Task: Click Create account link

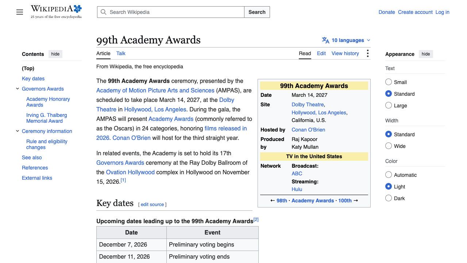Action: pos(415,12)
